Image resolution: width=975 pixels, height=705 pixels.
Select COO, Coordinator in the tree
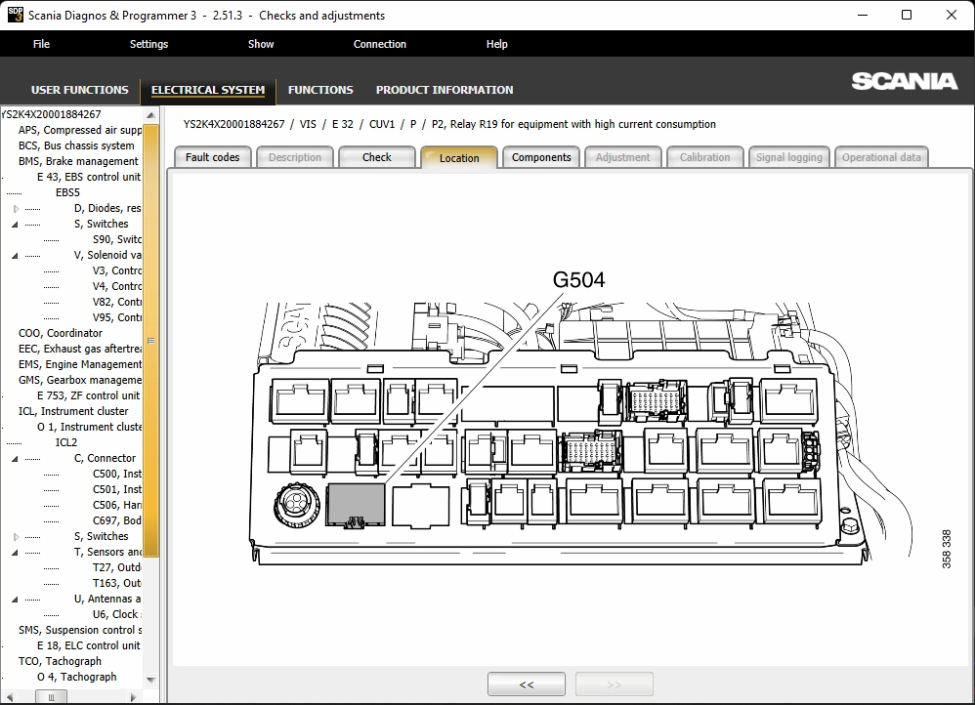pyautogui.click(x=59, y=333)
